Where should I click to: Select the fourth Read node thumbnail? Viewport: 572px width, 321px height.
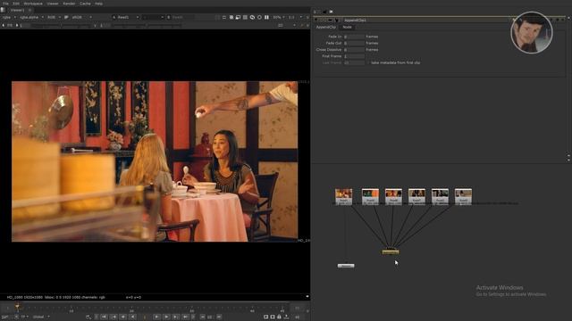pos(417,196)
